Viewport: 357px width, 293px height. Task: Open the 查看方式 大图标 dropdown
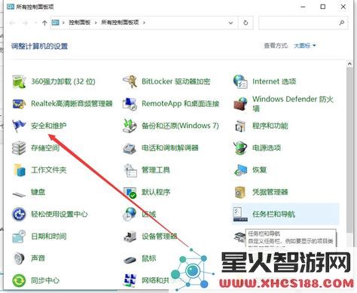(x=304, y=46)
